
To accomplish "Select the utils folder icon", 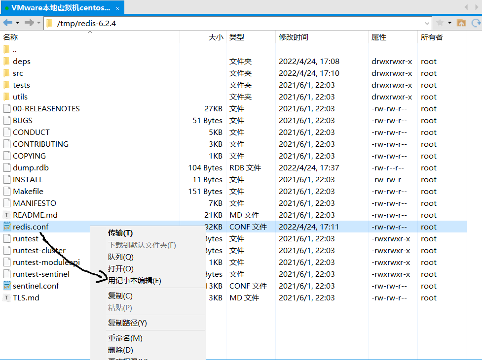I will [x=6, y=97].
